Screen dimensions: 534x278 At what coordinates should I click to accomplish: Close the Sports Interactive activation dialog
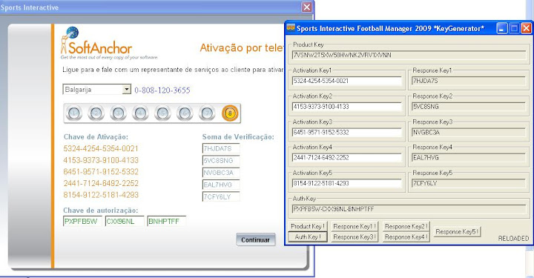click(307, 7)
